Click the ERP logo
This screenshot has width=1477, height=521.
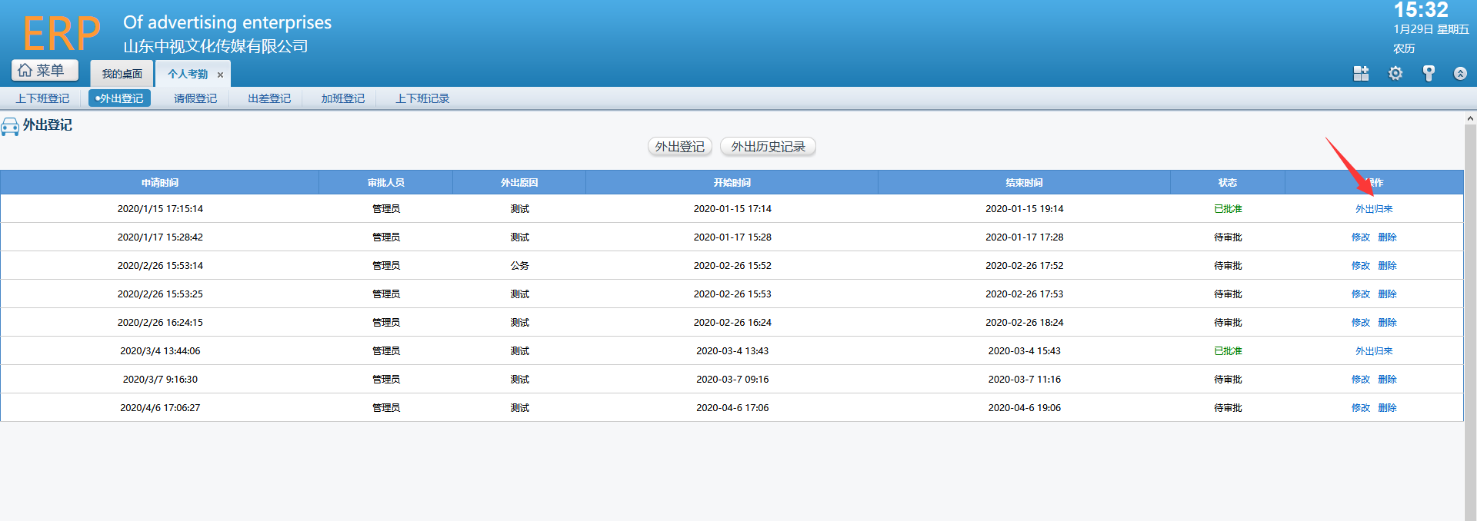pyautogui.click(x=62, y=34)
